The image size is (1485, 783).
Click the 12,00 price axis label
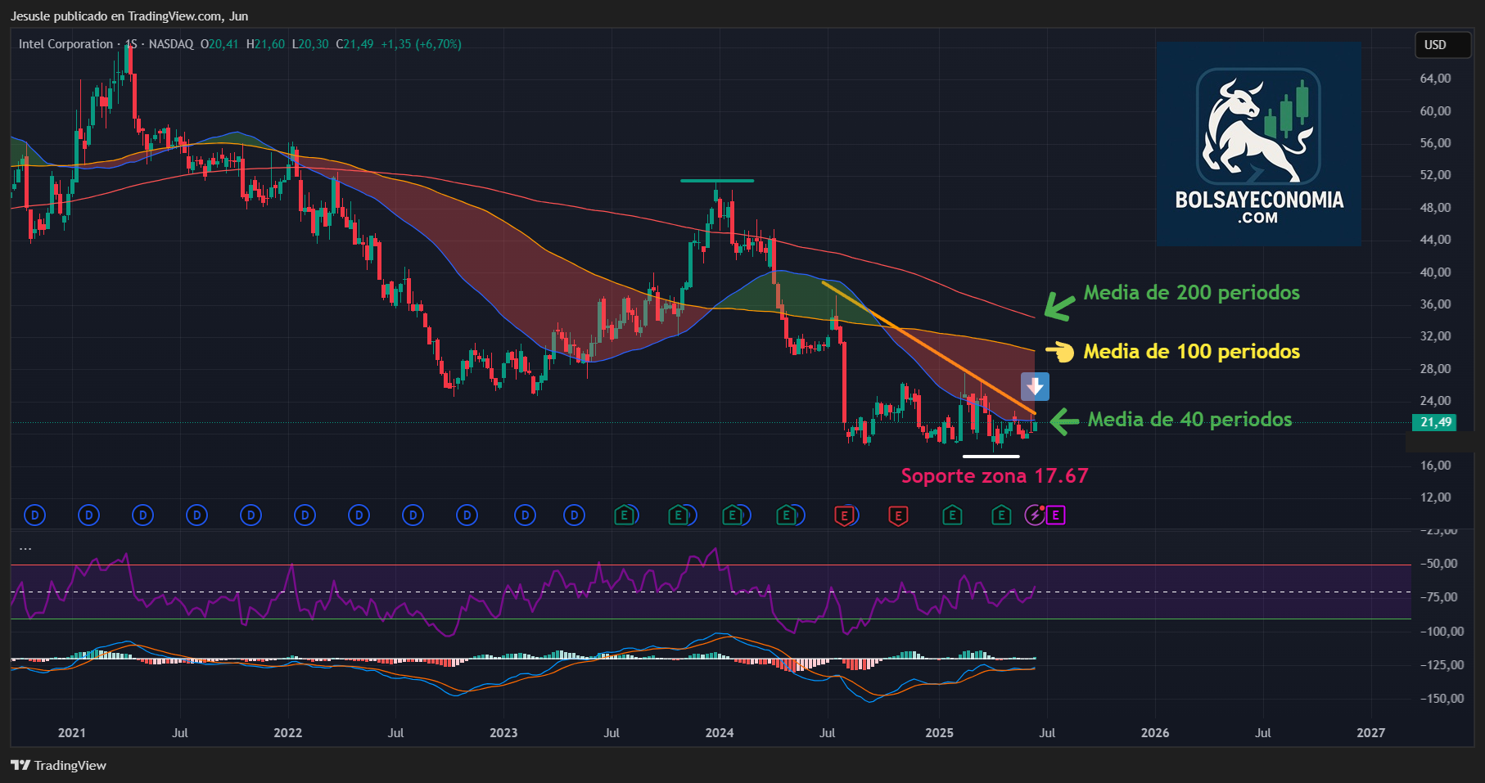click(x=1435, y=497)
